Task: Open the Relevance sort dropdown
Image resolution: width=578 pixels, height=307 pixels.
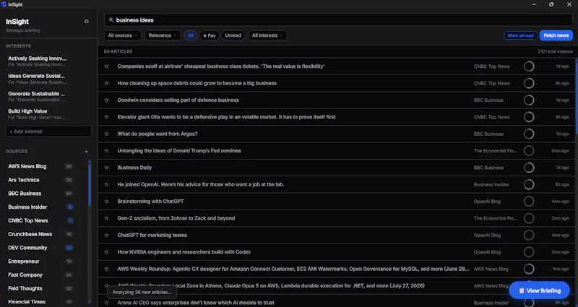Action: point(163,35)
